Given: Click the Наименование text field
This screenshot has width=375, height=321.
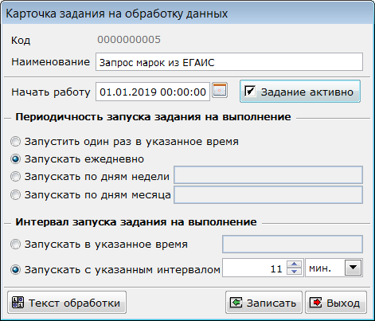Looking at the screenshot, I should (x=229, y=62).
